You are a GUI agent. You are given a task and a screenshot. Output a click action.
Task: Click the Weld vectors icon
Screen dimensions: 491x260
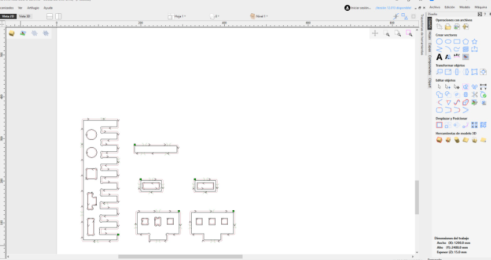pos(439,94)
